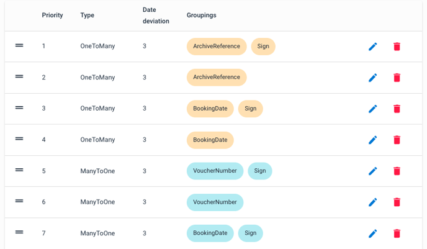Click the Sign chip in priority 5 row

click(259, 171)
